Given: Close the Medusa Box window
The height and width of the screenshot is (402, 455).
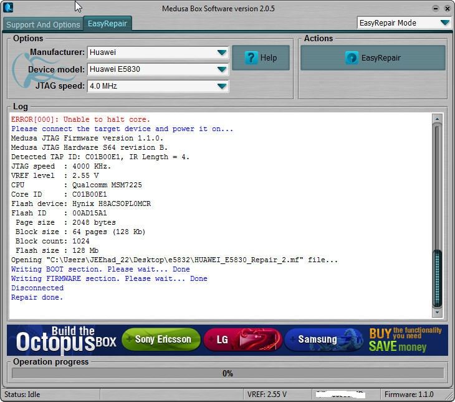Looking at the screenshot, I should (447, 9).
